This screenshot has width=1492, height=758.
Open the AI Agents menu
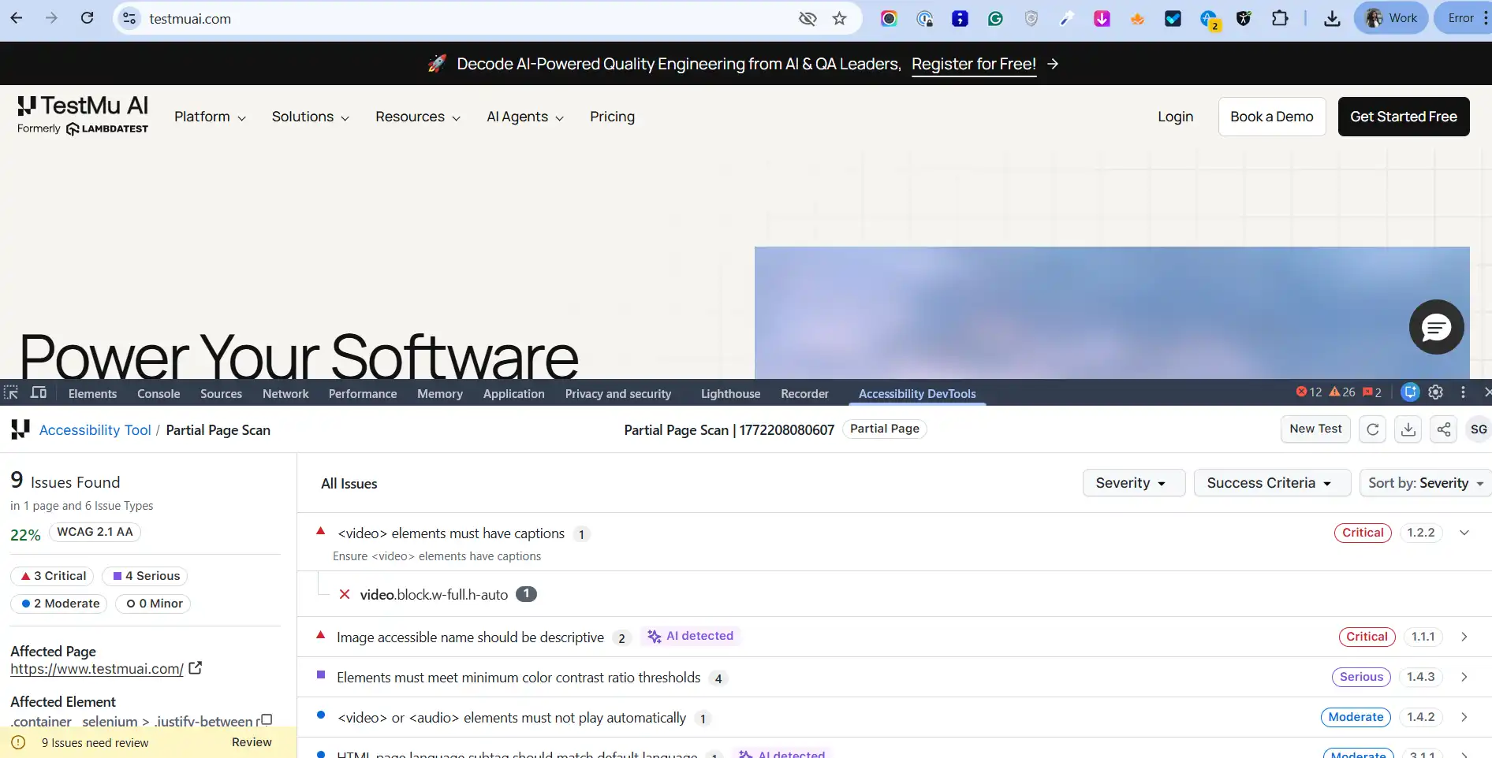[524, 117]
